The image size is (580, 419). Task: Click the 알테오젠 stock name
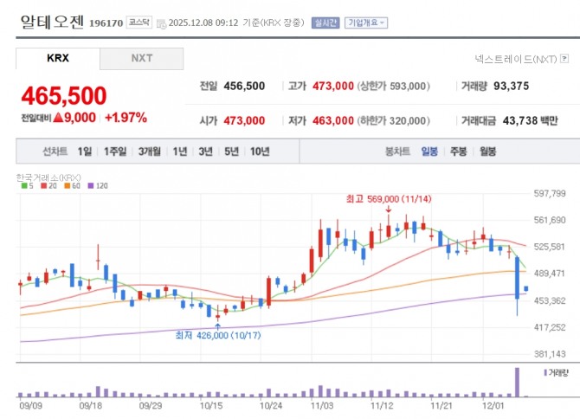pos(52,22)
